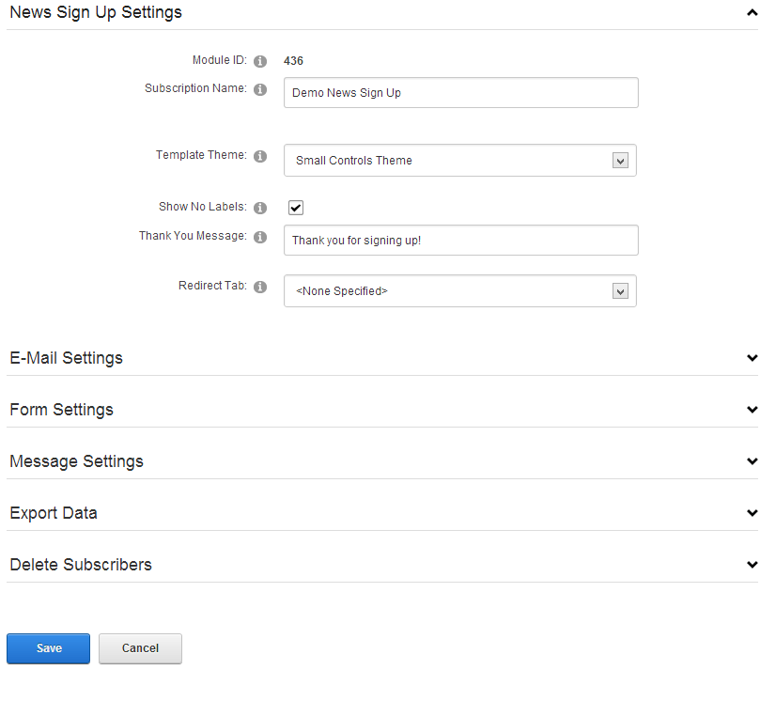Expand the Form Settings chevron
This screenshot has width=776, height=717.
tap(753, 410)
